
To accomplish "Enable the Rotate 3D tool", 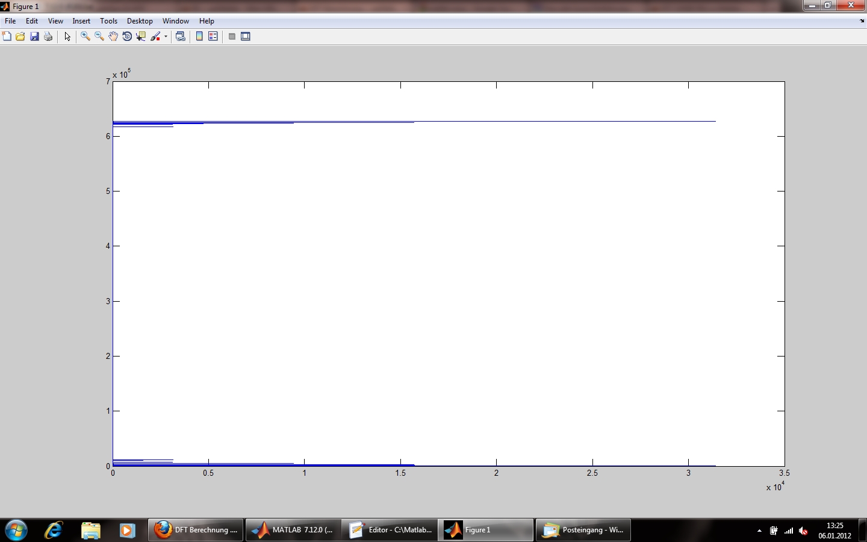I will point(127,37).
